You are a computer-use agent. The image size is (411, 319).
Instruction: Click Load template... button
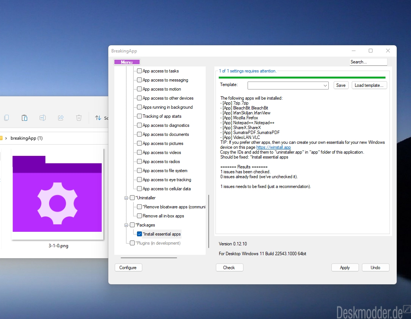point(369,85)
